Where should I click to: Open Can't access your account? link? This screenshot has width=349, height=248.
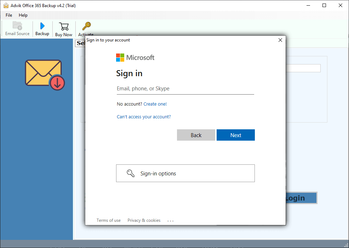click(x=144, y=117)
